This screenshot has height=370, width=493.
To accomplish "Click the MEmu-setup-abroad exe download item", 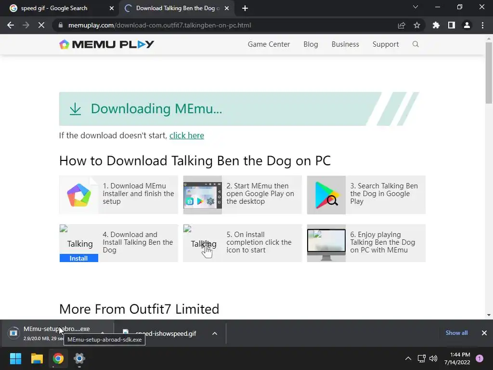I will coord(57,333).
